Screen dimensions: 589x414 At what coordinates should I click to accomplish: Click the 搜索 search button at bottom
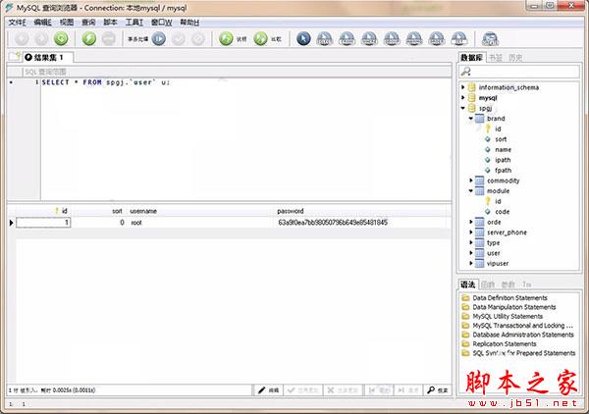(x=438, y=390)
